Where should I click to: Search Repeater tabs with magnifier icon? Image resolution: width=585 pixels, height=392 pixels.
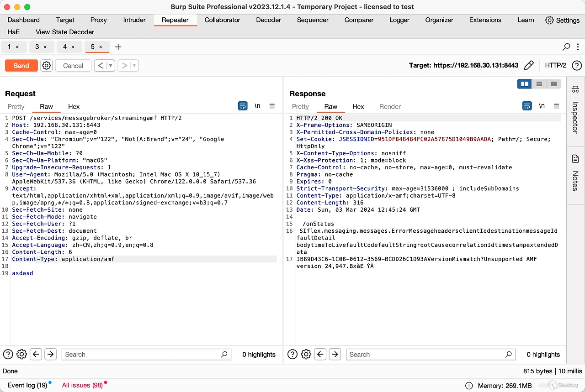(566, 47)
